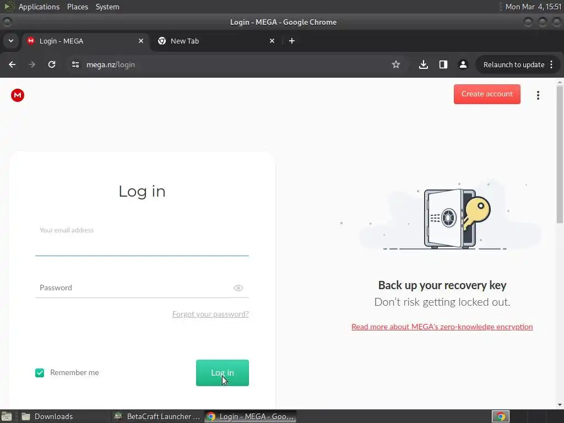564x423 pixels.
Task: Switch to the New Tab tab
Action: point(216,41)
